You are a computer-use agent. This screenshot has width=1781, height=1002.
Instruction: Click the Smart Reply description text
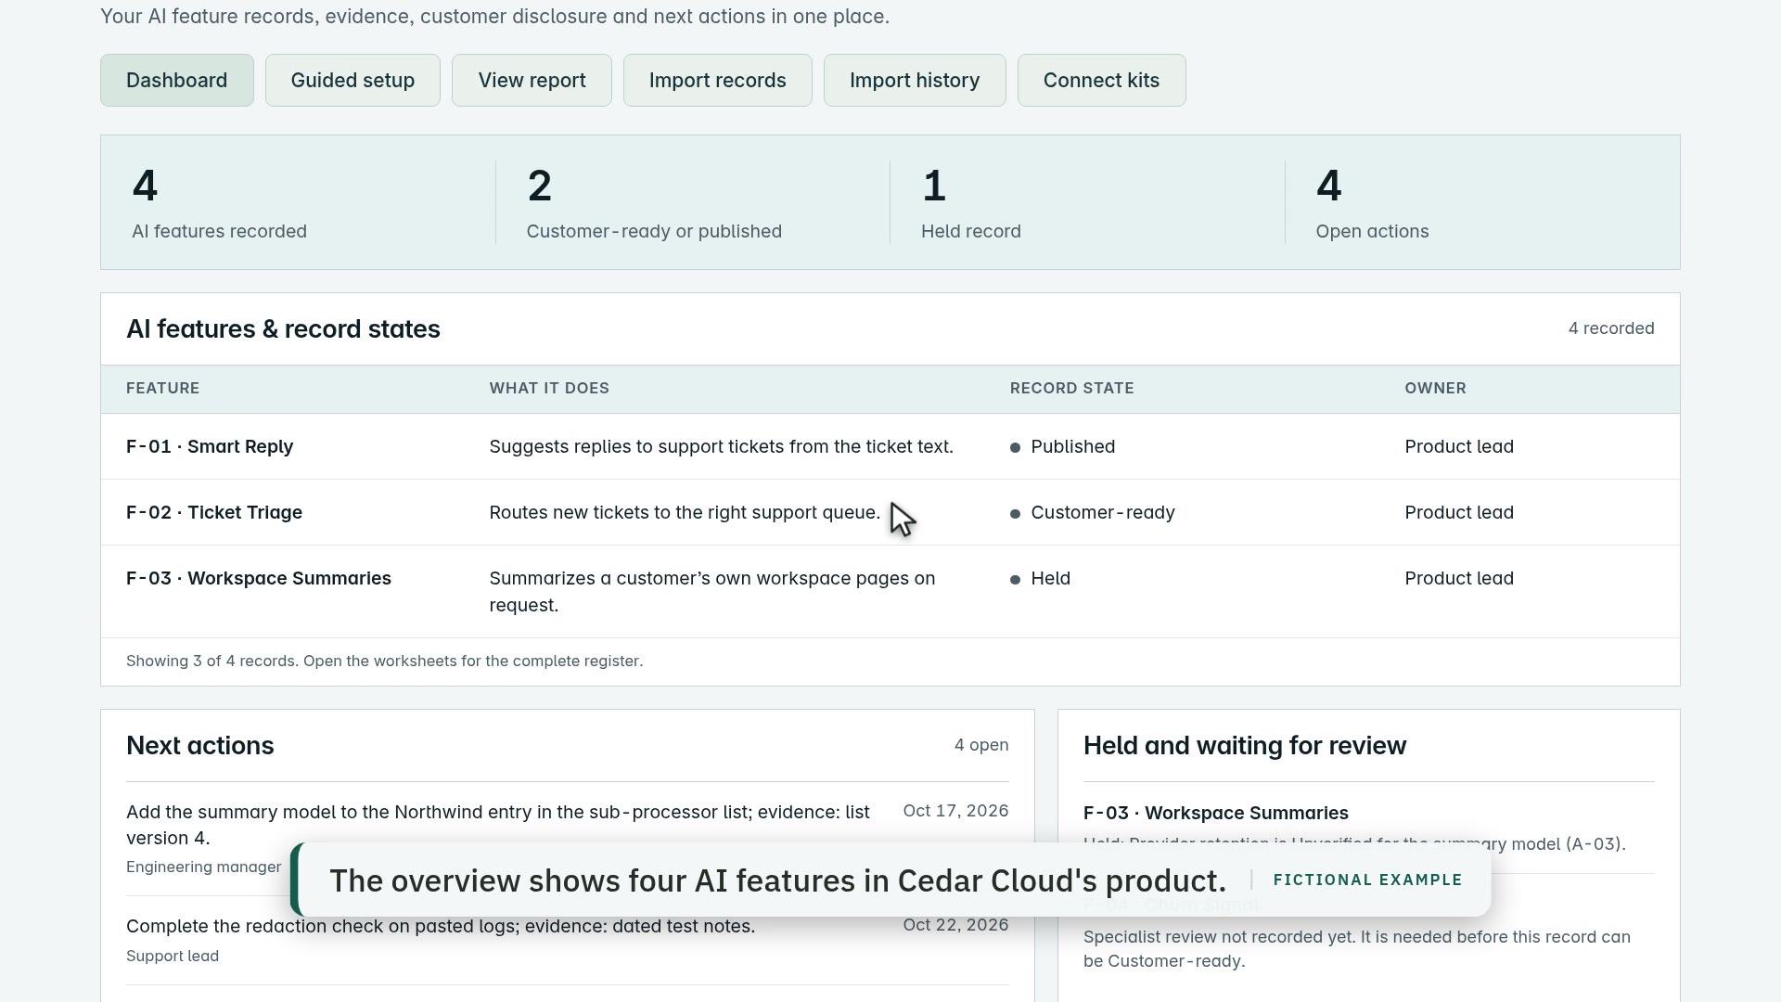point(721,446)
